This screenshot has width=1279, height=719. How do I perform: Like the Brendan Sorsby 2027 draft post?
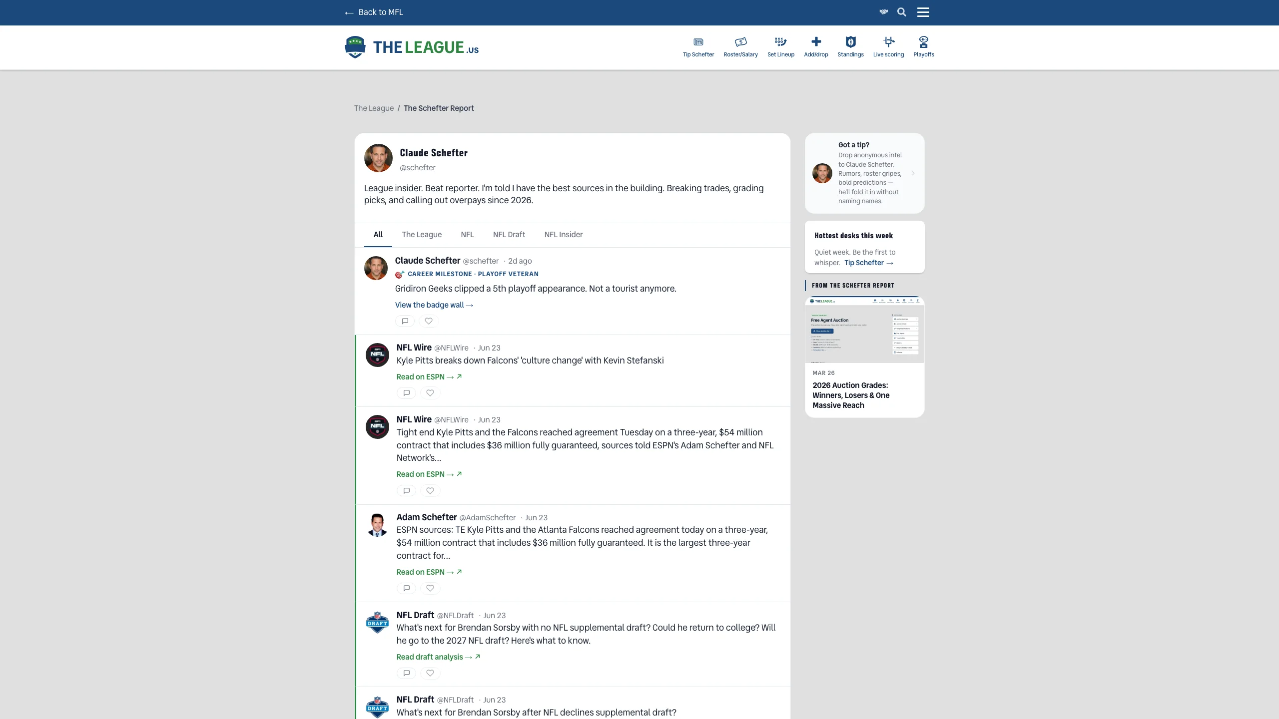pos(430,673)
